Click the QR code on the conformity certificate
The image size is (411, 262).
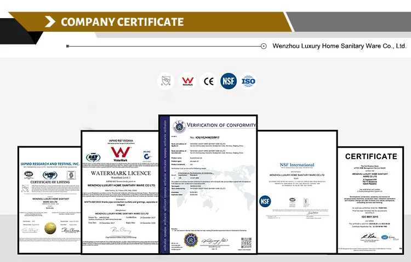click(x=246, y=243)
